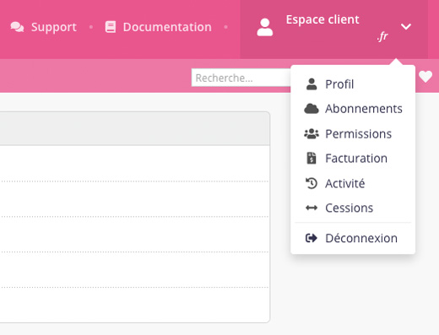The width and height of the screenshot is (439, 335).
Task: Click the Déconnexion sign-out arrow icon
Action: click(312, 238)
